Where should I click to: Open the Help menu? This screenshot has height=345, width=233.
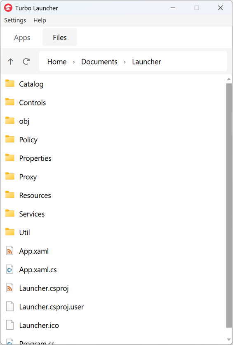coord(40,20)
